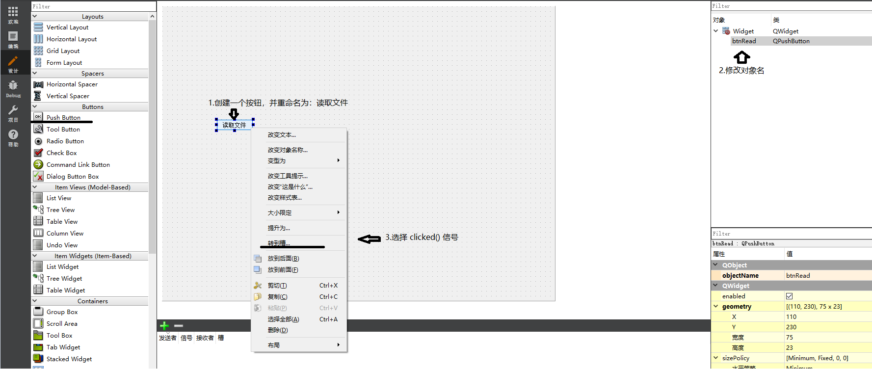
Task: Open the Welcome mode in the sidebar
Action: pyautogui.click(x=13, y=15)
